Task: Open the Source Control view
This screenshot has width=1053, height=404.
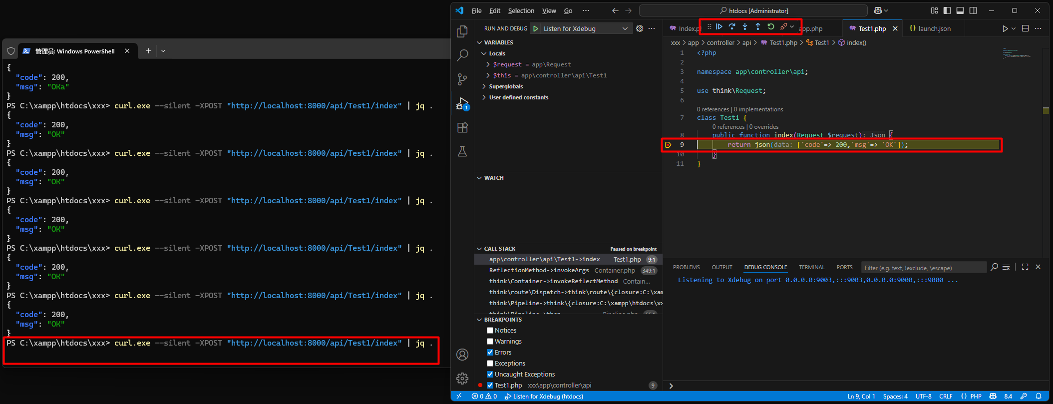Action: pyautogui.click(x=462, y=79)
